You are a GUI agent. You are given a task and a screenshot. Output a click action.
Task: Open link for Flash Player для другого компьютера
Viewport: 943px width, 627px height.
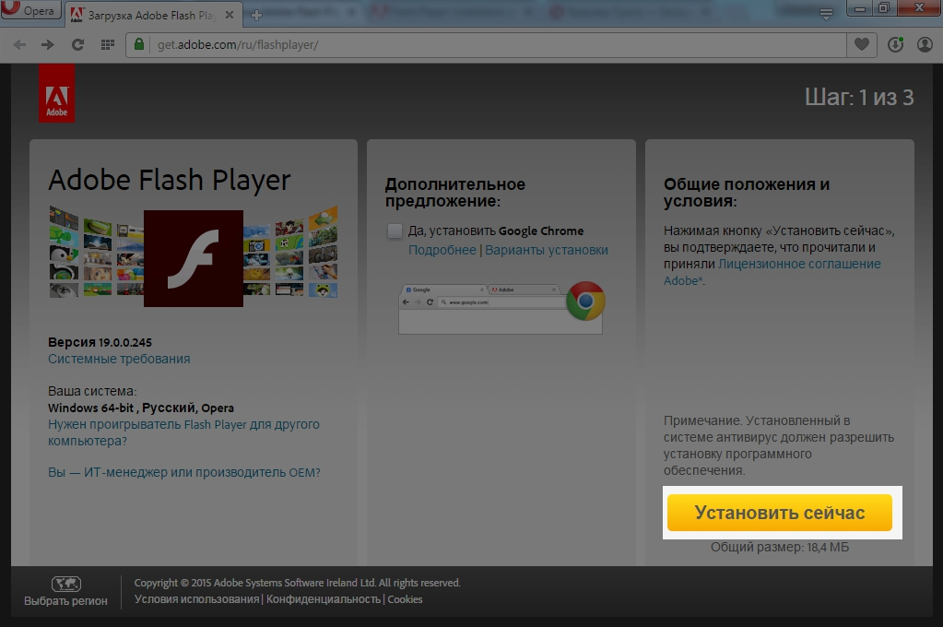[184, 432]
